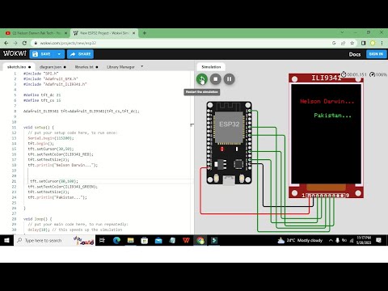
Task: Click the share page icon in the address bar
Action: point(343,43)
